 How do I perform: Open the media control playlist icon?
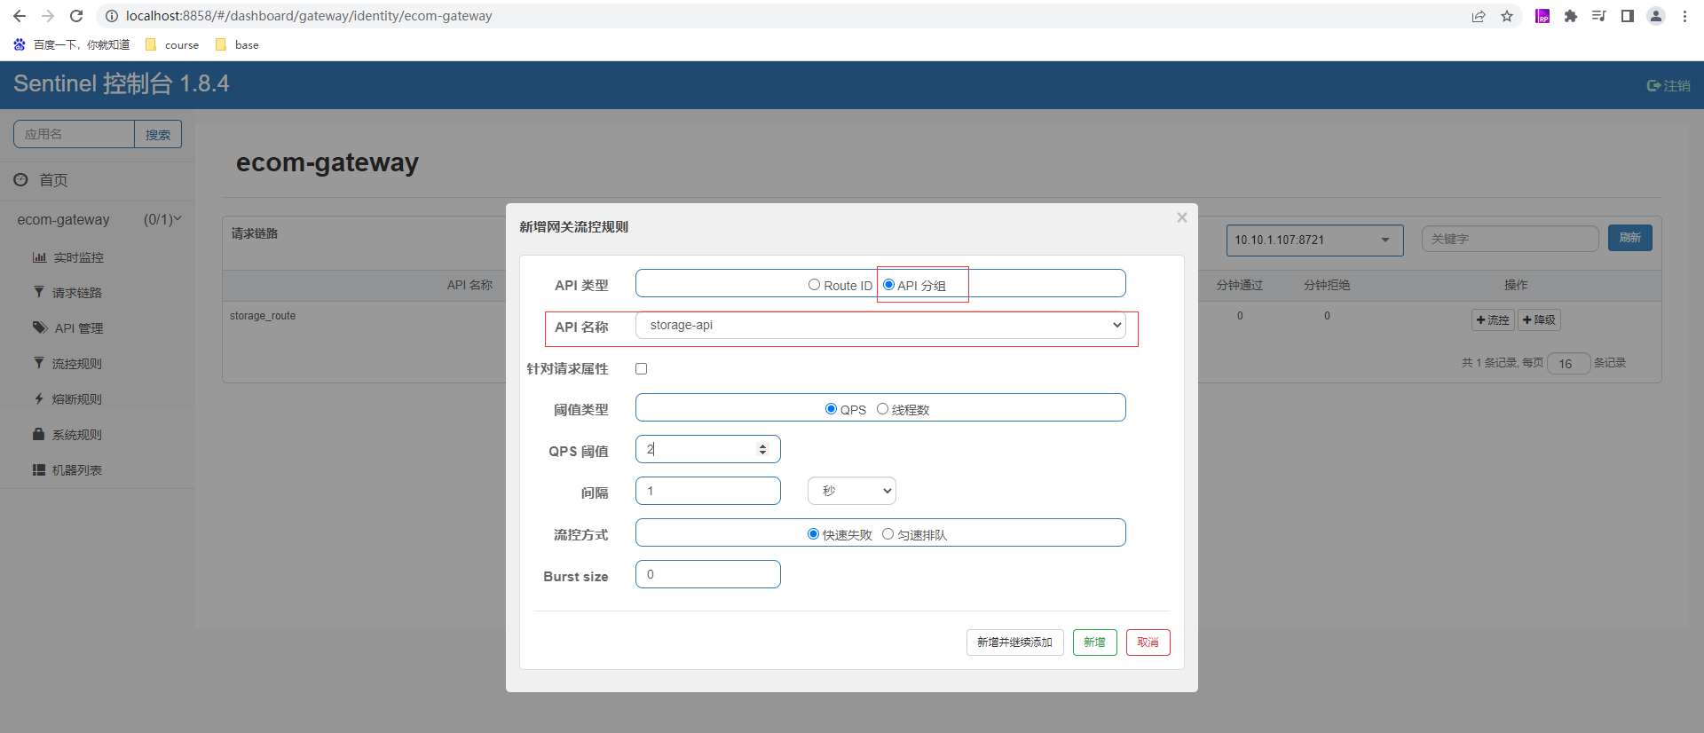[x=1599, y=16]
